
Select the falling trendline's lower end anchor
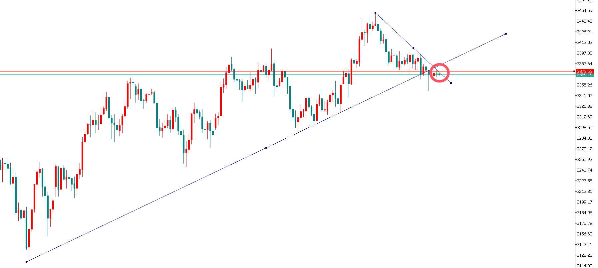point(451,83)
